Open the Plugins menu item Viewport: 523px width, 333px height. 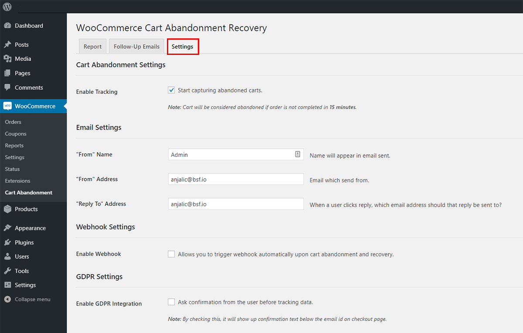pos(33,242)
